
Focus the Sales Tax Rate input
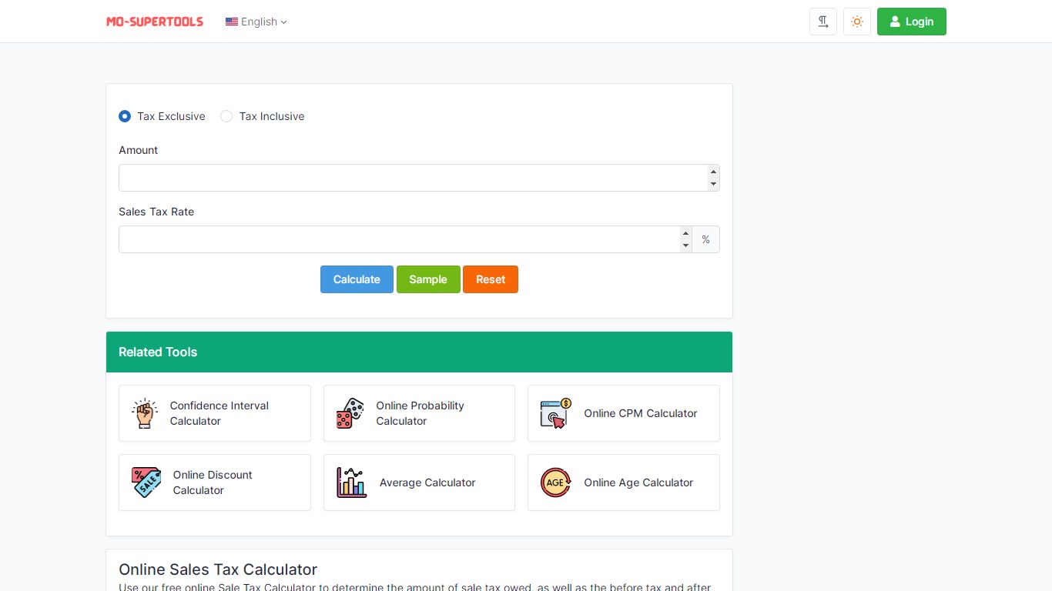coord(405,239)
